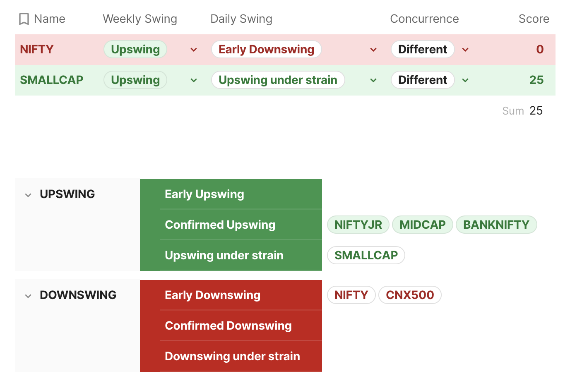Open NIFTY Weekly Swing dropdown chevron

193,50
